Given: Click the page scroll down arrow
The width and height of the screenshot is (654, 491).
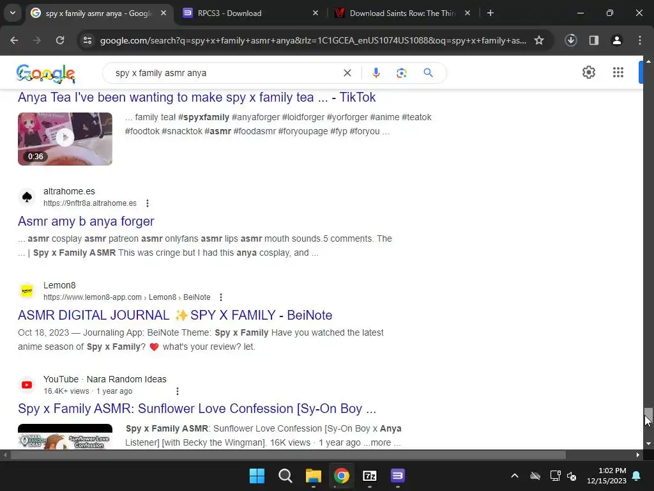Looking at the screenshot, I should click(648, 444).
